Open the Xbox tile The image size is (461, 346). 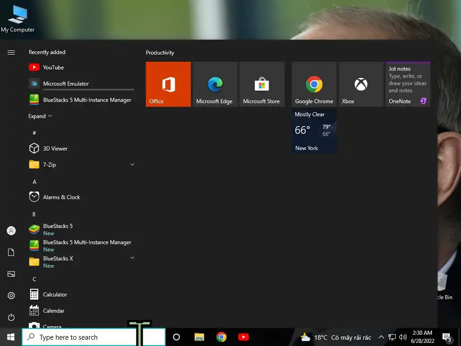[x=361, y=84]
